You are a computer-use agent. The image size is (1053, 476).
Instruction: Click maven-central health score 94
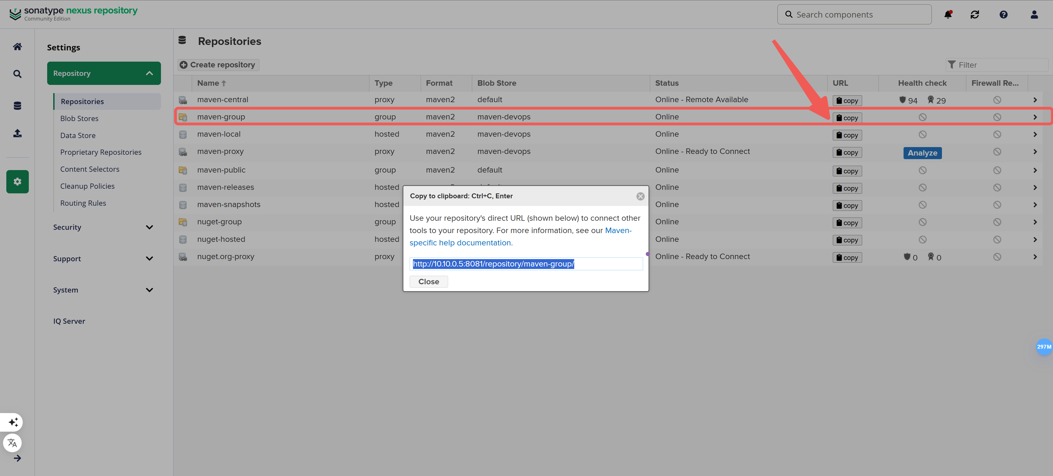908,101
